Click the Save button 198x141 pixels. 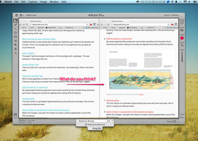pyautogui.click(x=167, y=15)
